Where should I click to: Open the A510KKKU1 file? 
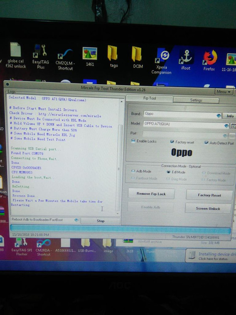point(65,245)
